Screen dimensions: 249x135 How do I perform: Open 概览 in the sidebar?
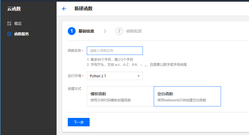point(18,24)
